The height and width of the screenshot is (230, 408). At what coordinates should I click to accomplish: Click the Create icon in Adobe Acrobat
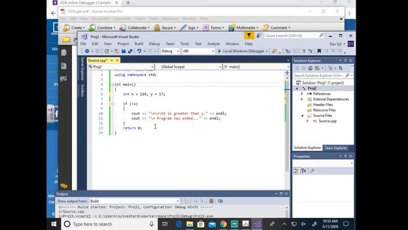[66, 27]
